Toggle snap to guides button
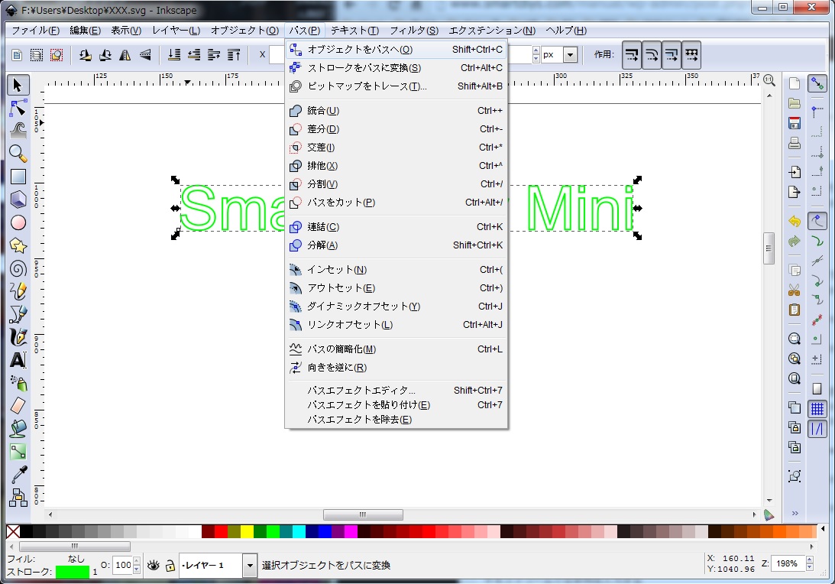 pos(817,428)
